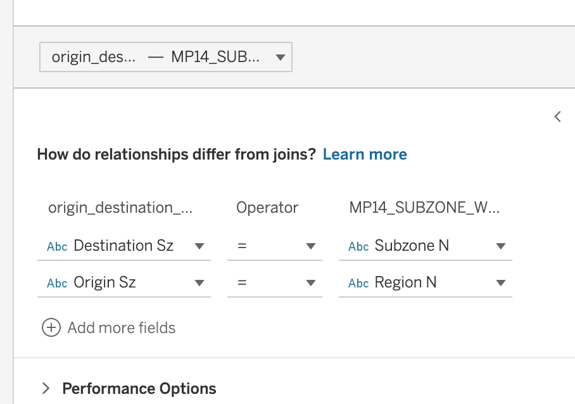
Task: Click the Add more fields text
Action: point(122,327)
